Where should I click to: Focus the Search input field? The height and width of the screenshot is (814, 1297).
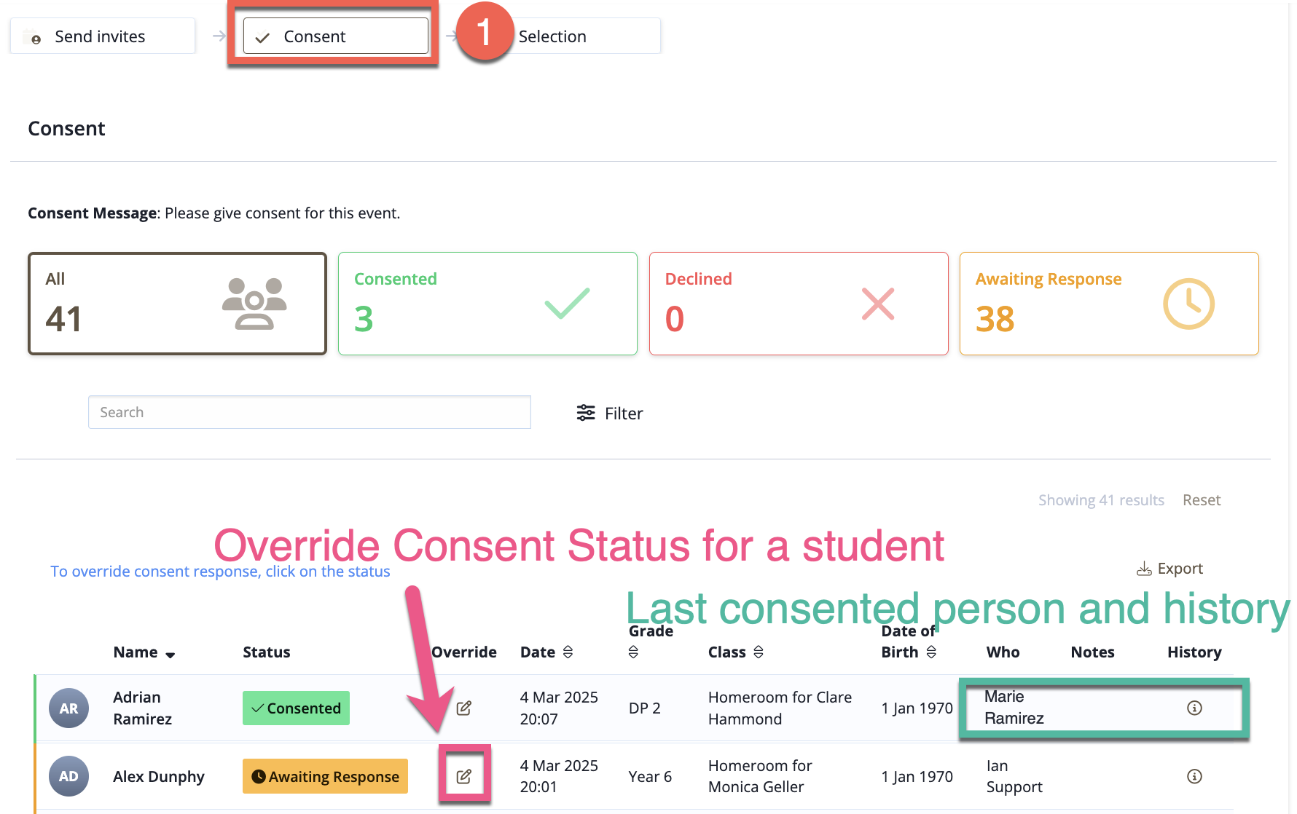coord(310,412)
